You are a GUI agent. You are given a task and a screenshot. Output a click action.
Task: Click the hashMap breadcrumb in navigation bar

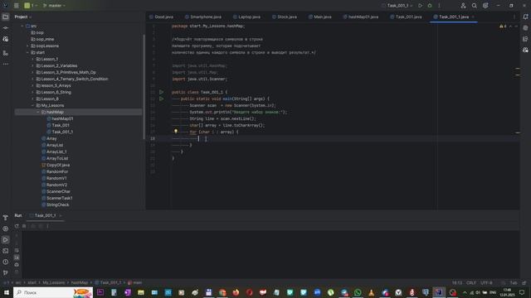pos(80,282)
